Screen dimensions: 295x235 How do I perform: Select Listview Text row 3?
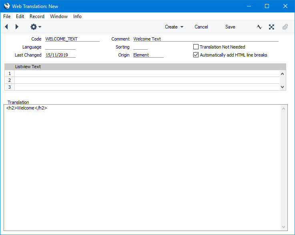[x=147, y=87]
